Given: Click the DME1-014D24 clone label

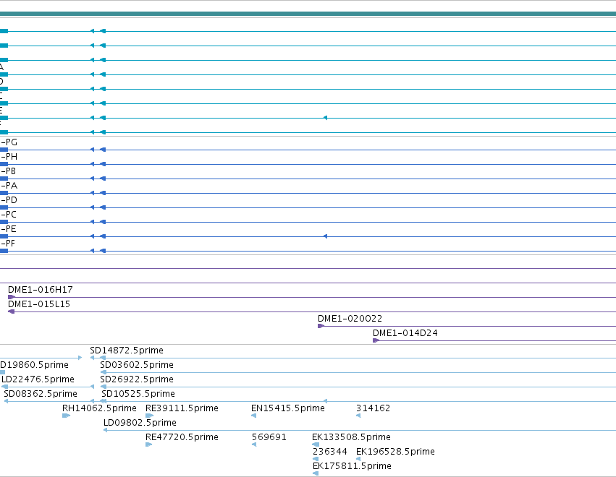Looking at the screenshot, I should pyautogui.click(x=405, y=333).
